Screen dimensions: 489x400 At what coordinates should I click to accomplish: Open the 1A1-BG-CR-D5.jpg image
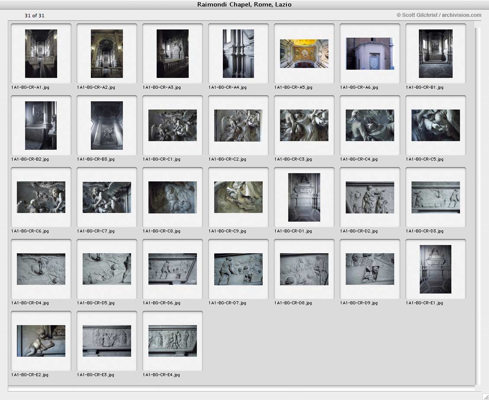(106, 269)
